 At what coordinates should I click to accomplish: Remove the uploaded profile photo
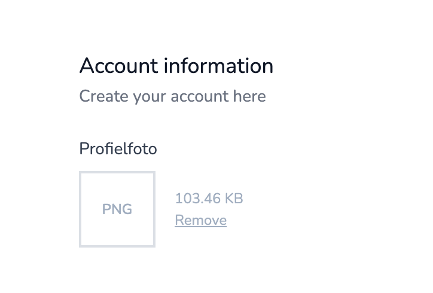pyautogui.click(x=200, y=221)
